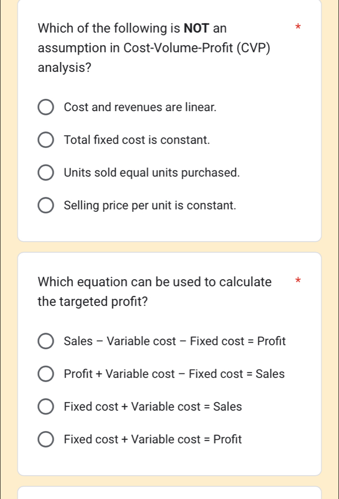
Task: Click the label text "Fixed cost + Variable cost = Profit"
Action: (x=153, y=440)
